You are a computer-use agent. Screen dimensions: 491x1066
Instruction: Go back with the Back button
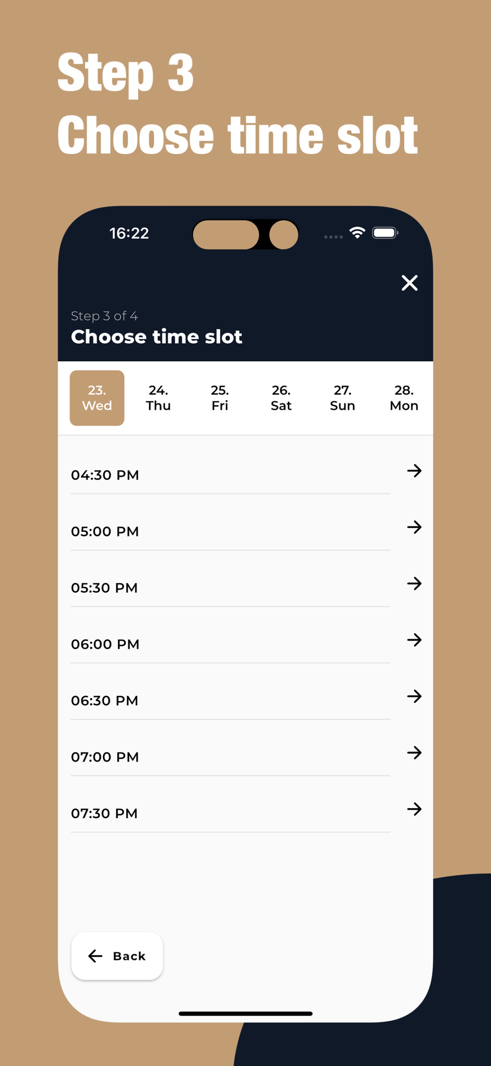click(x=117, y=956)
